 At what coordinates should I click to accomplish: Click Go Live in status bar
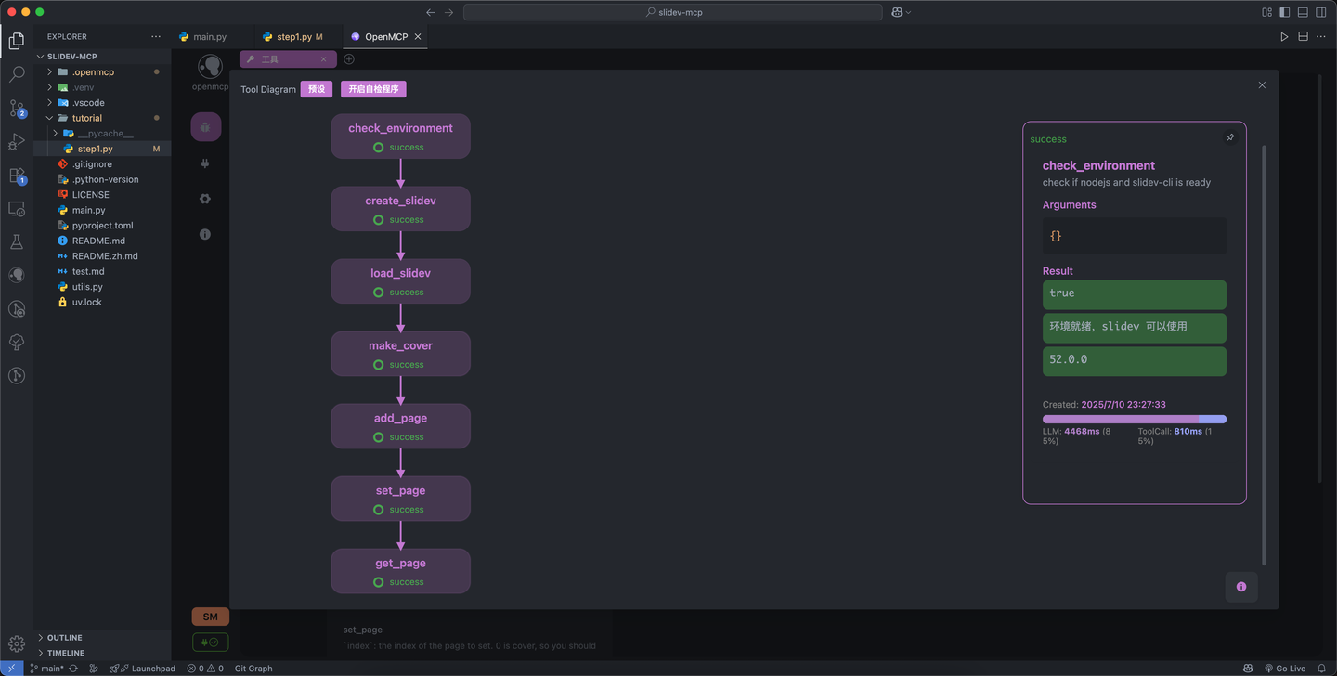pos(1285,669)
